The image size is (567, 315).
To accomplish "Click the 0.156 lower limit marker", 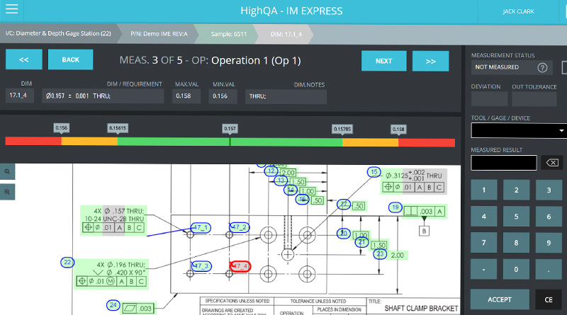I will 62,128.
